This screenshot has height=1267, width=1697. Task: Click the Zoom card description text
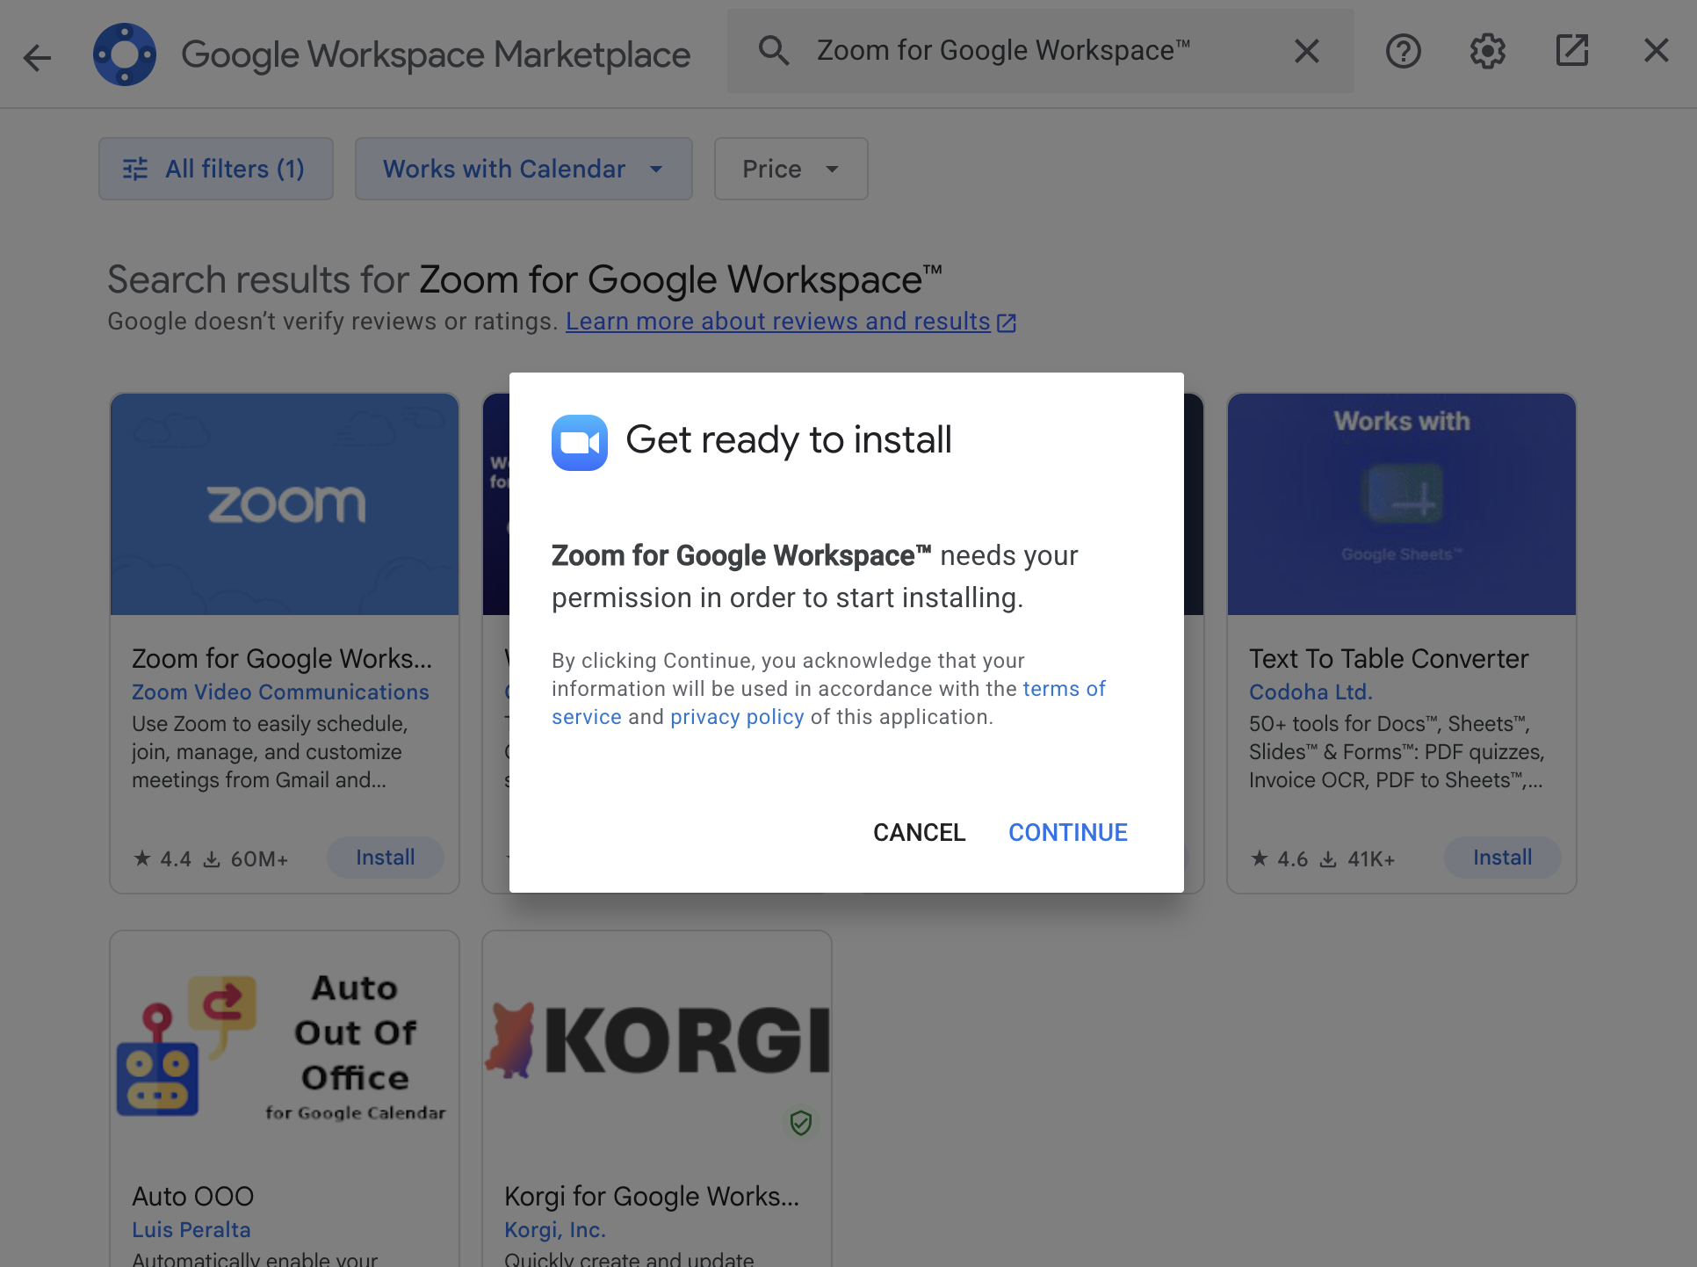coord(270,752)
